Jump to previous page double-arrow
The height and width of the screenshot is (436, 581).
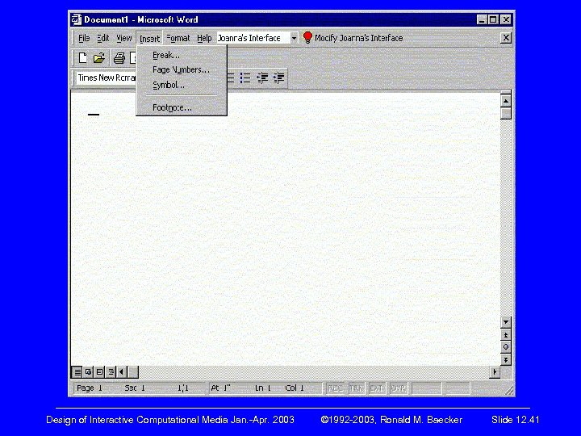pyautogui.click(x=506, y=335)
